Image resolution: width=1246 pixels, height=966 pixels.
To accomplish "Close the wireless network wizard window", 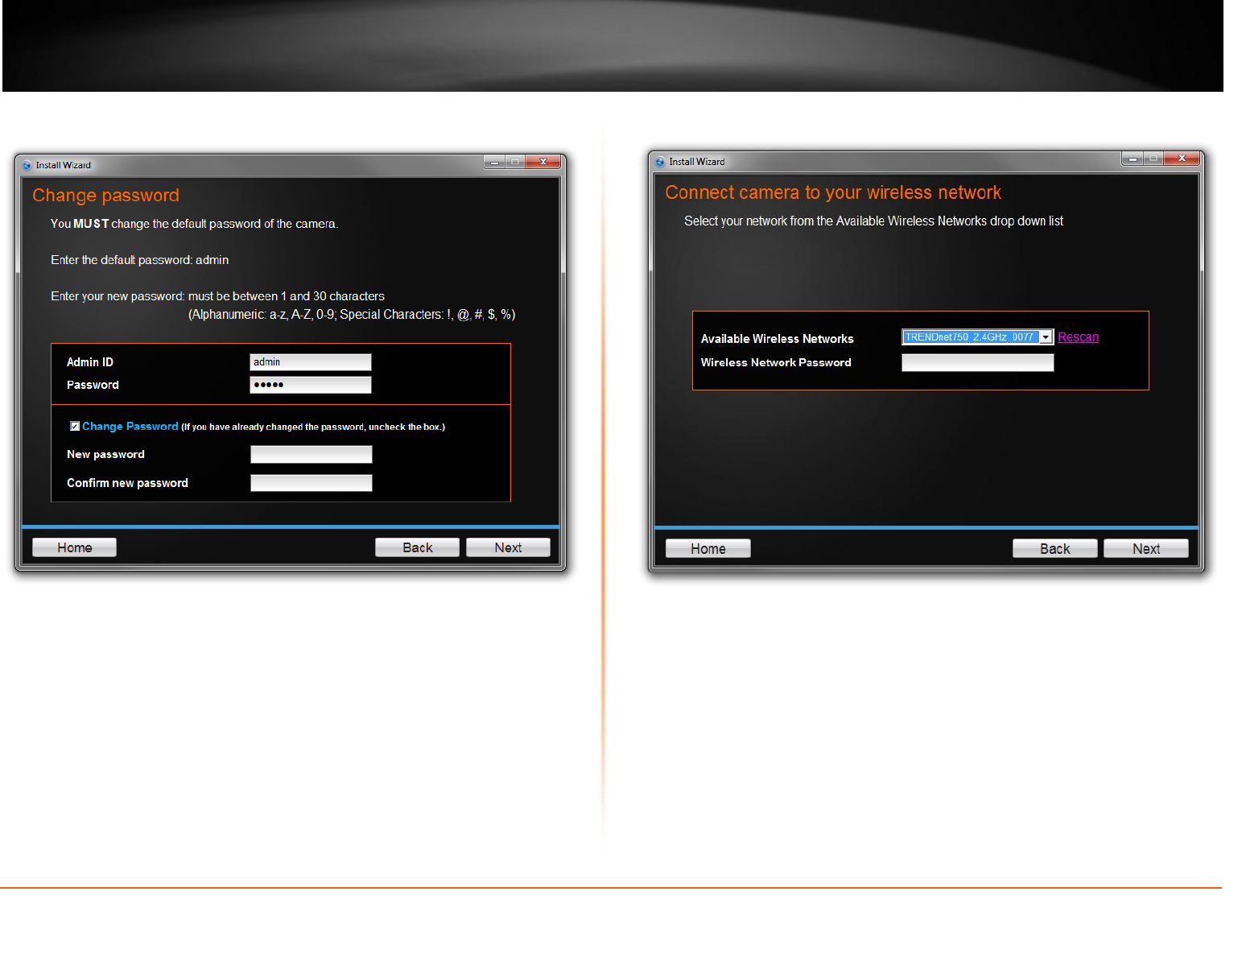I will coord(1182,159).
